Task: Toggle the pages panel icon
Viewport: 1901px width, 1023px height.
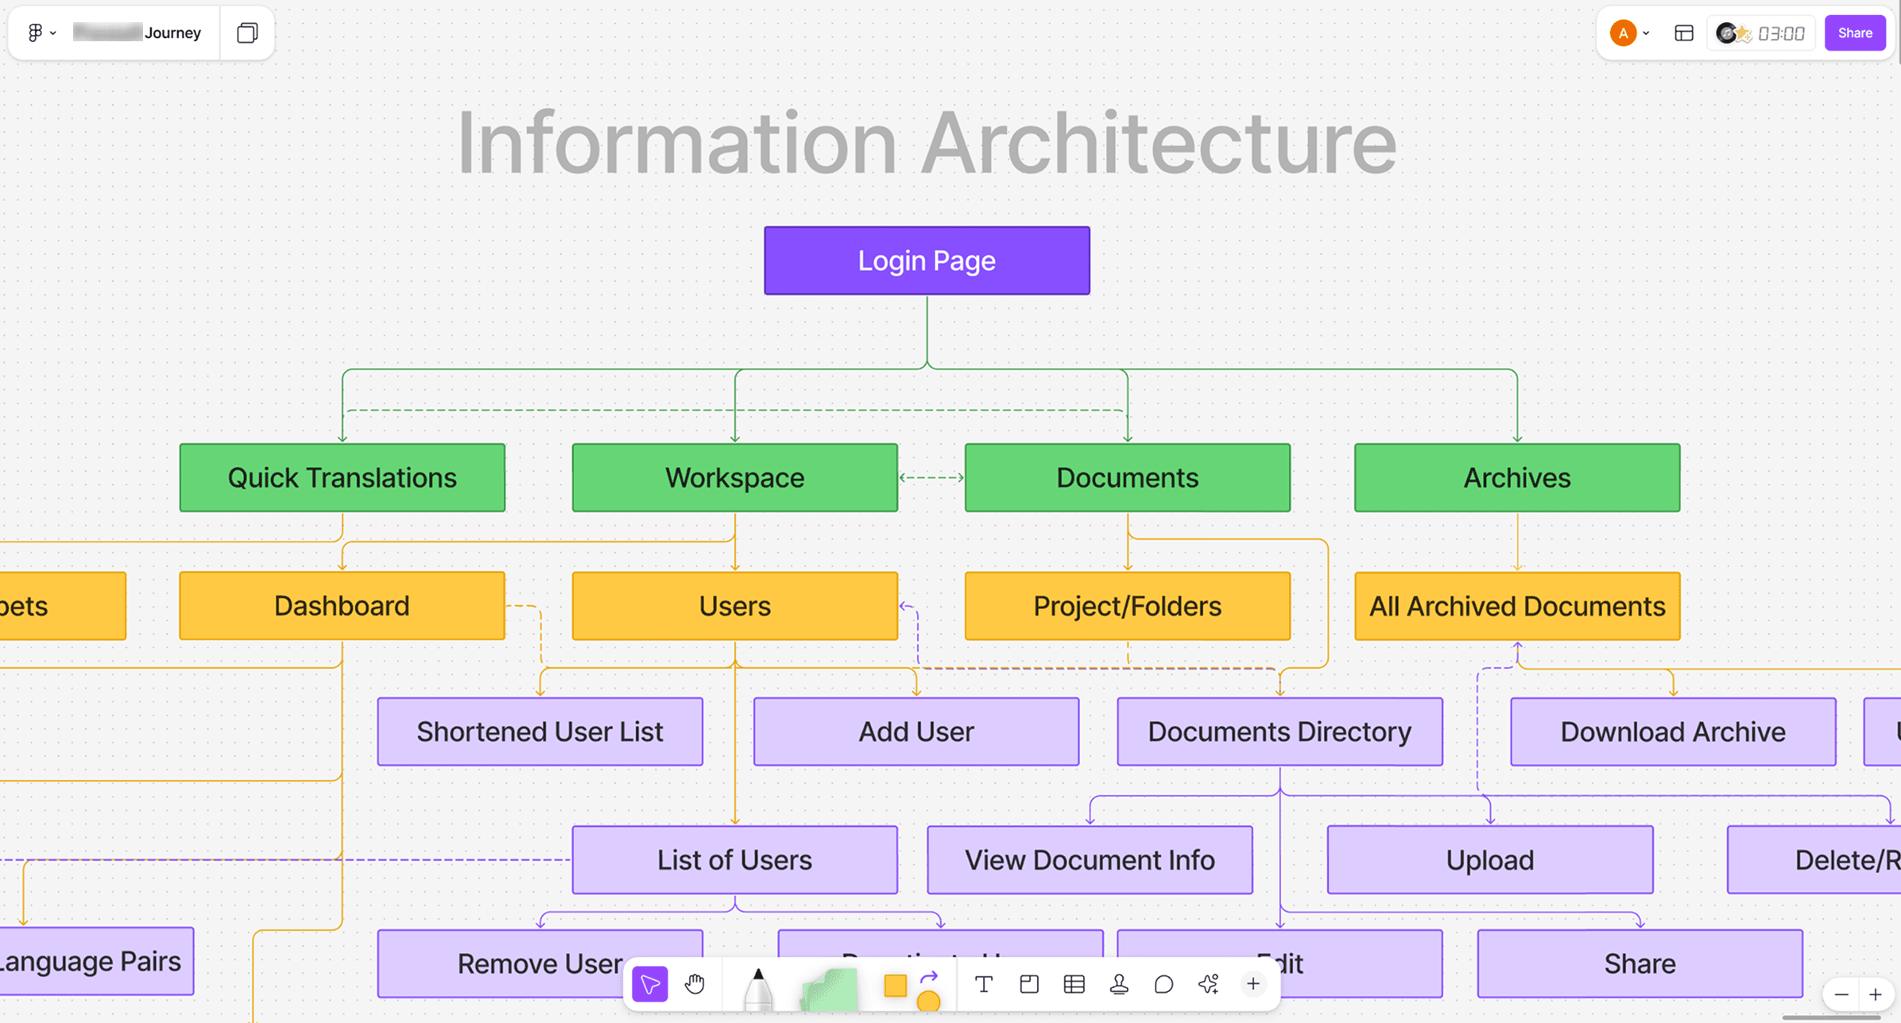Action: (247, 33)
